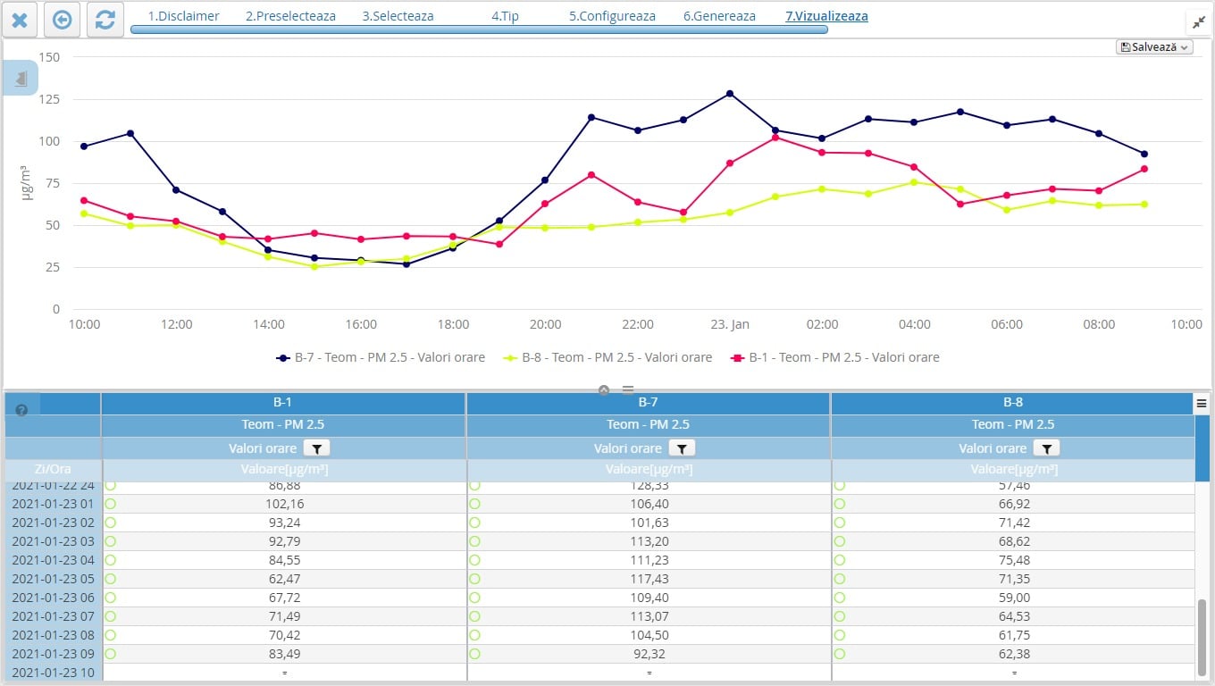Collapse the chart with the up chevron
1215x686 pixels.
(x=604, y=390)
